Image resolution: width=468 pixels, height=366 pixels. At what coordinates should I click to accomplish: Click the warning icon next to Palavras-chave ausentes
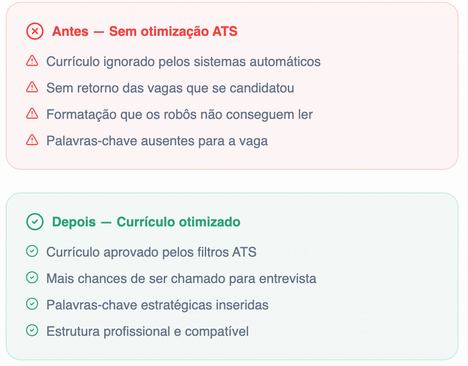(x=32, y=140)
